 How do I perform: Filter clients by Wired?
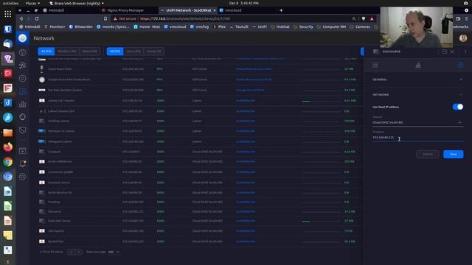tap(90, 52)
